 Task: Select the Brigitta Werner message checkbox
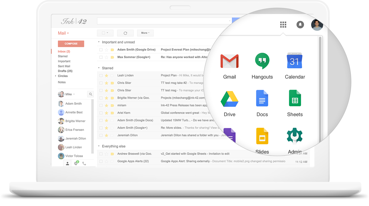pos(101,98)
